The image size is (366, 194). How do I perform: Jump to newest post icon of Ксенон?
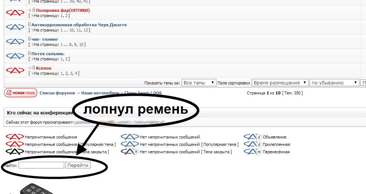(x=30, y=68)
